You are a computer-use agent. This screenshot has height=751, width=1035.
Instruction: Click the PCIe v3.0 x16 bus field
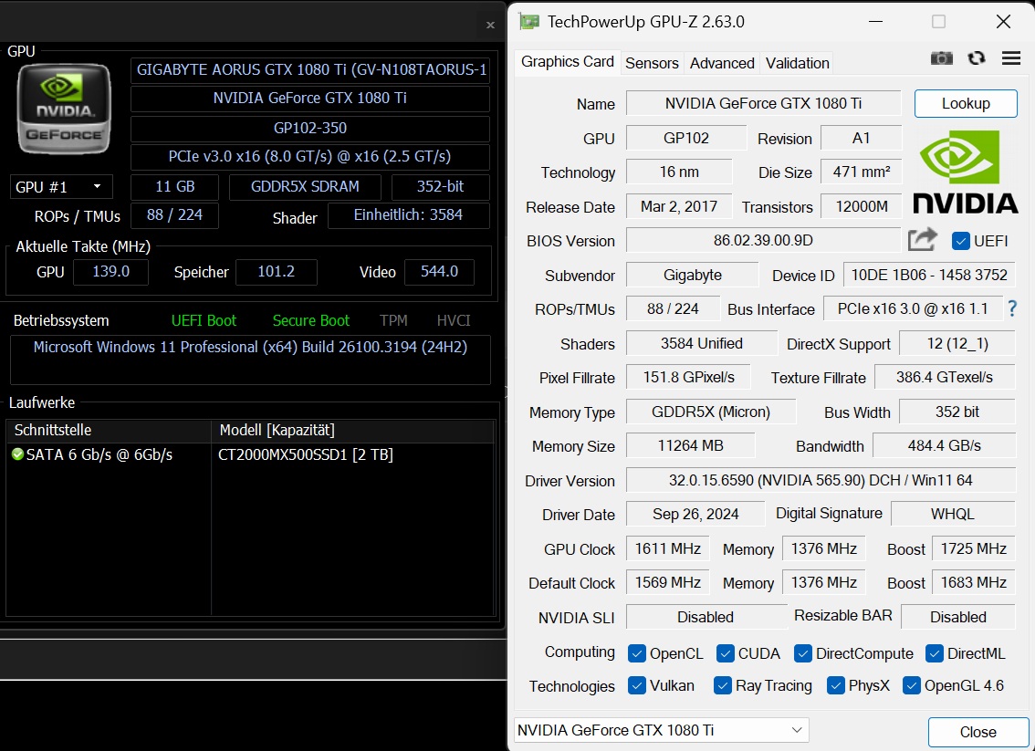[x=310, y=156]
